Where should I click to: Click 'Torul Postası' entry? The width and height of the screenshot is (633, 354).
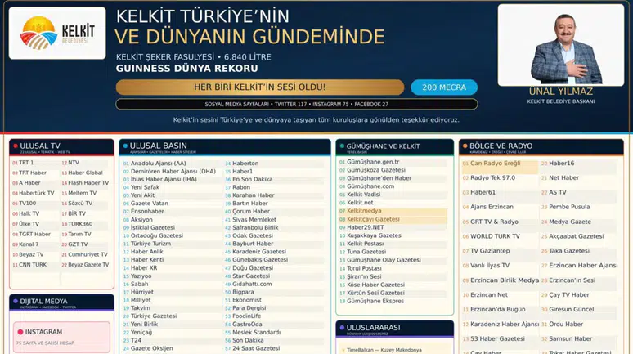364,268
